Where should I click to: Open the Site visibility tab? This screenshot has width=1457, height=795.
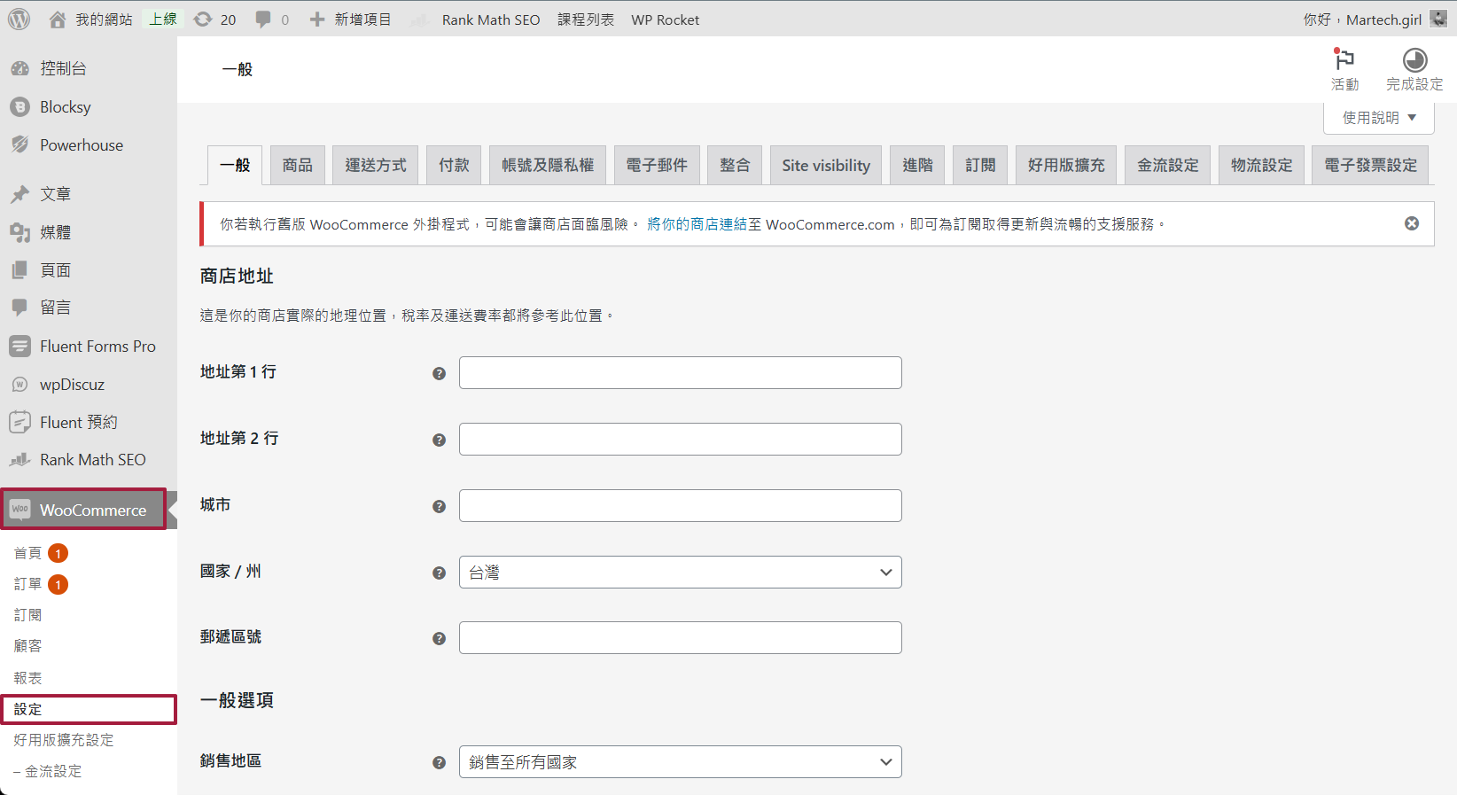(x=826, y=165)
